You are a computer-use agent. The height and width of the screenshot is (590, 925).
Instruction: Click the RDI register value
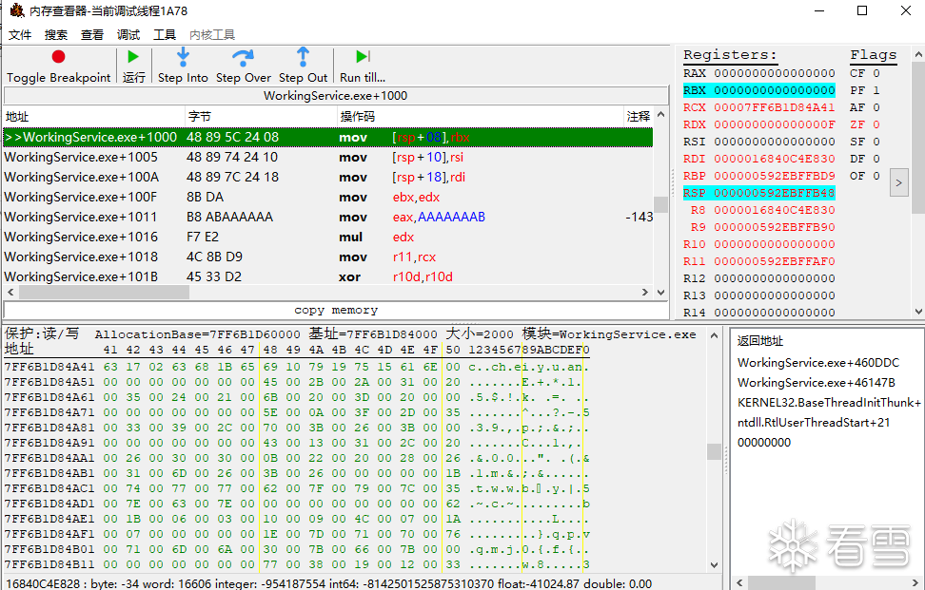point(775,159)
